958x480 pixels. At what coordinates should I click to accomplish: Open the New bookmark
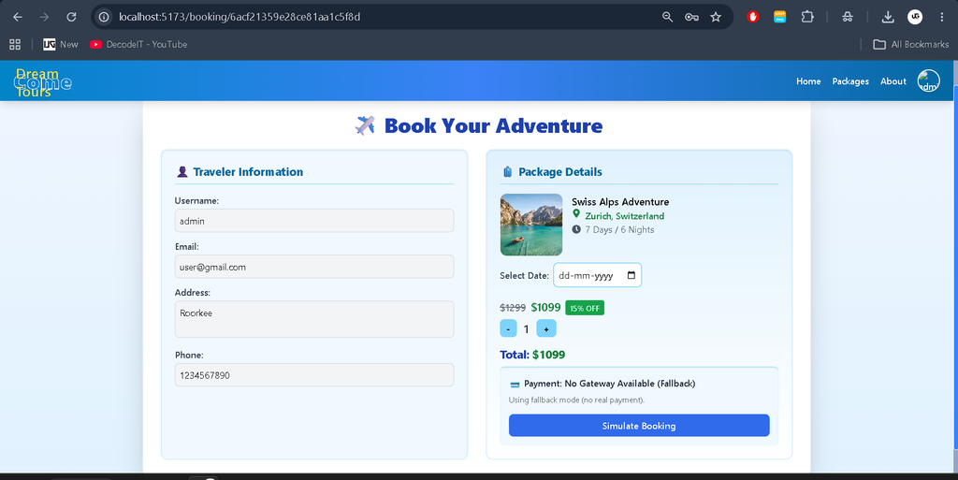click(x=61, y=44)
